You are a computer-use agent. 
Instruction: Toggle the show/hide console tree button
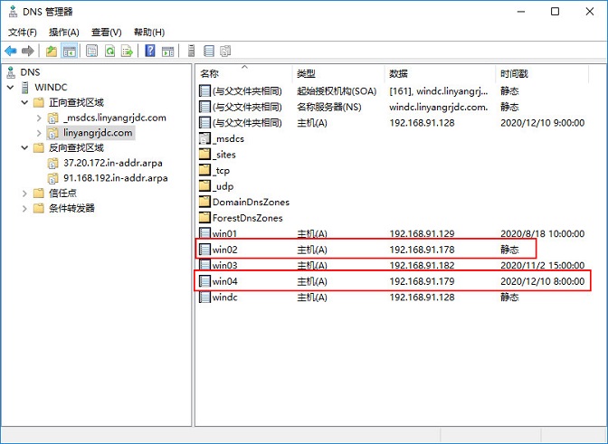click(70, 51)
